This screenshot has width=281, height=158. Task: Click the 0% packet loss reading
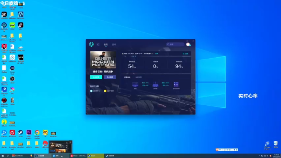(155, 66)
